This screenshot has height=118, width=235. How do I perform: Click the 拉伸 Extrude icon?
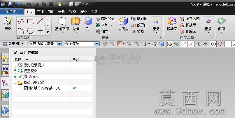76,21
